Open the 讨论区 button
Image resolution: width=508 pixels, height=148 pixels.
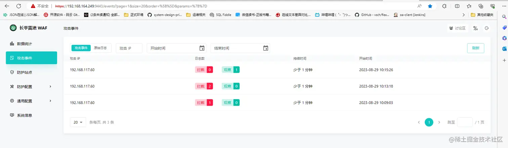457,28
